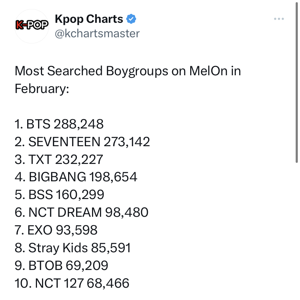Screen dimensions: 300x300
Task: Click the 'February:' text line
Action: tap(42, 89)
